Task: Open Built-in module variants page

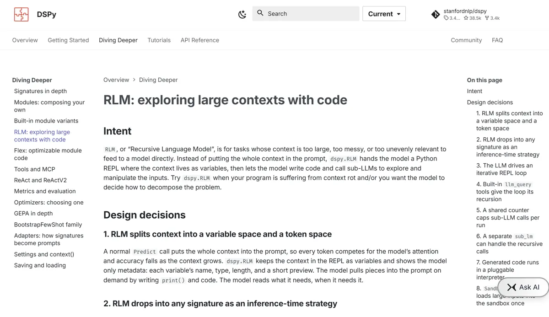Action: [x=46, y=121]
